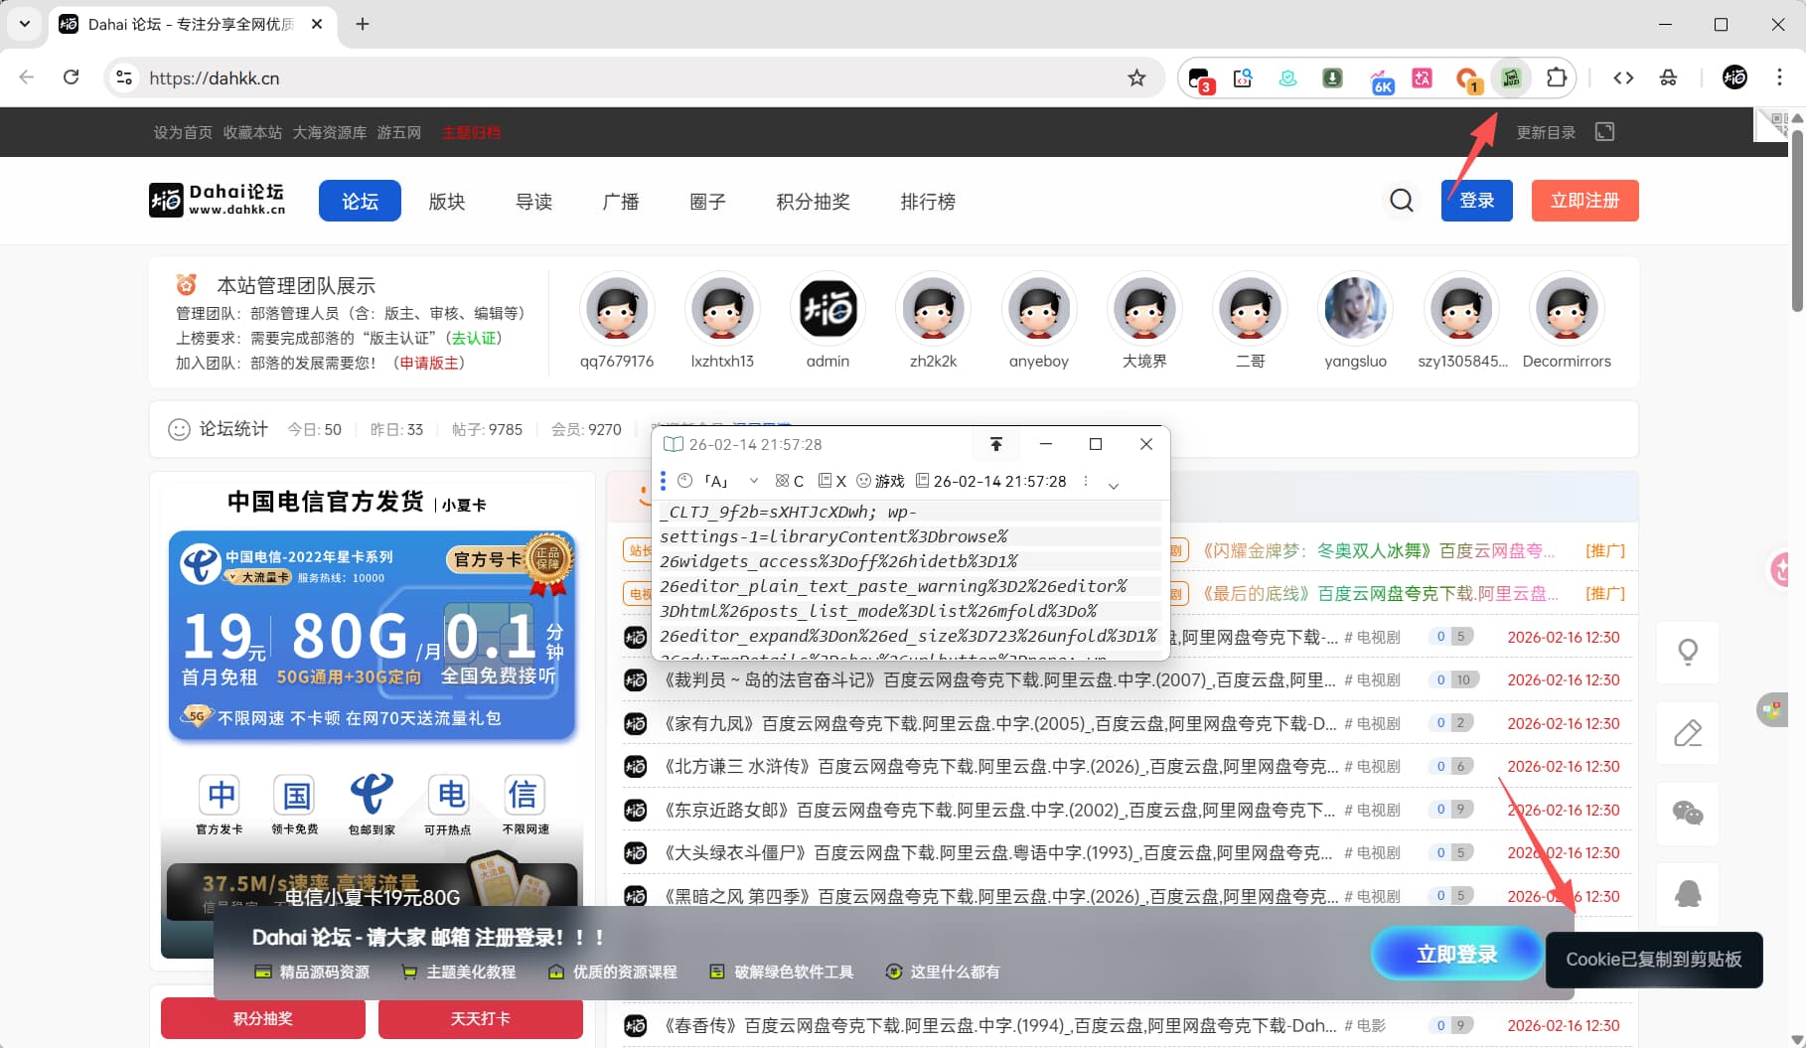The width and height of the screenshot is (1806, 1048).
Task: Bookmark this page with the star icon
Action: pyautogui.click(x=1136, y=77)
